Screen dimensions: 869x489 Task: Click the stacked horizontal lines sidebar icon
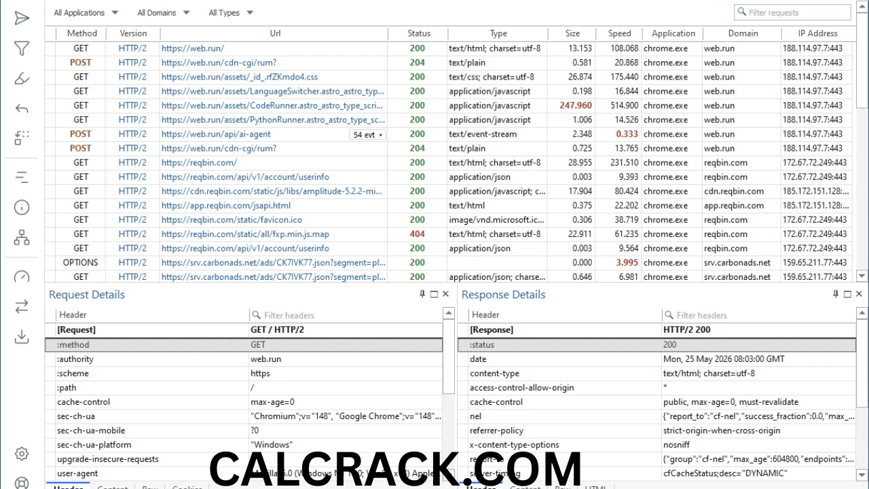tap(22, 177)
